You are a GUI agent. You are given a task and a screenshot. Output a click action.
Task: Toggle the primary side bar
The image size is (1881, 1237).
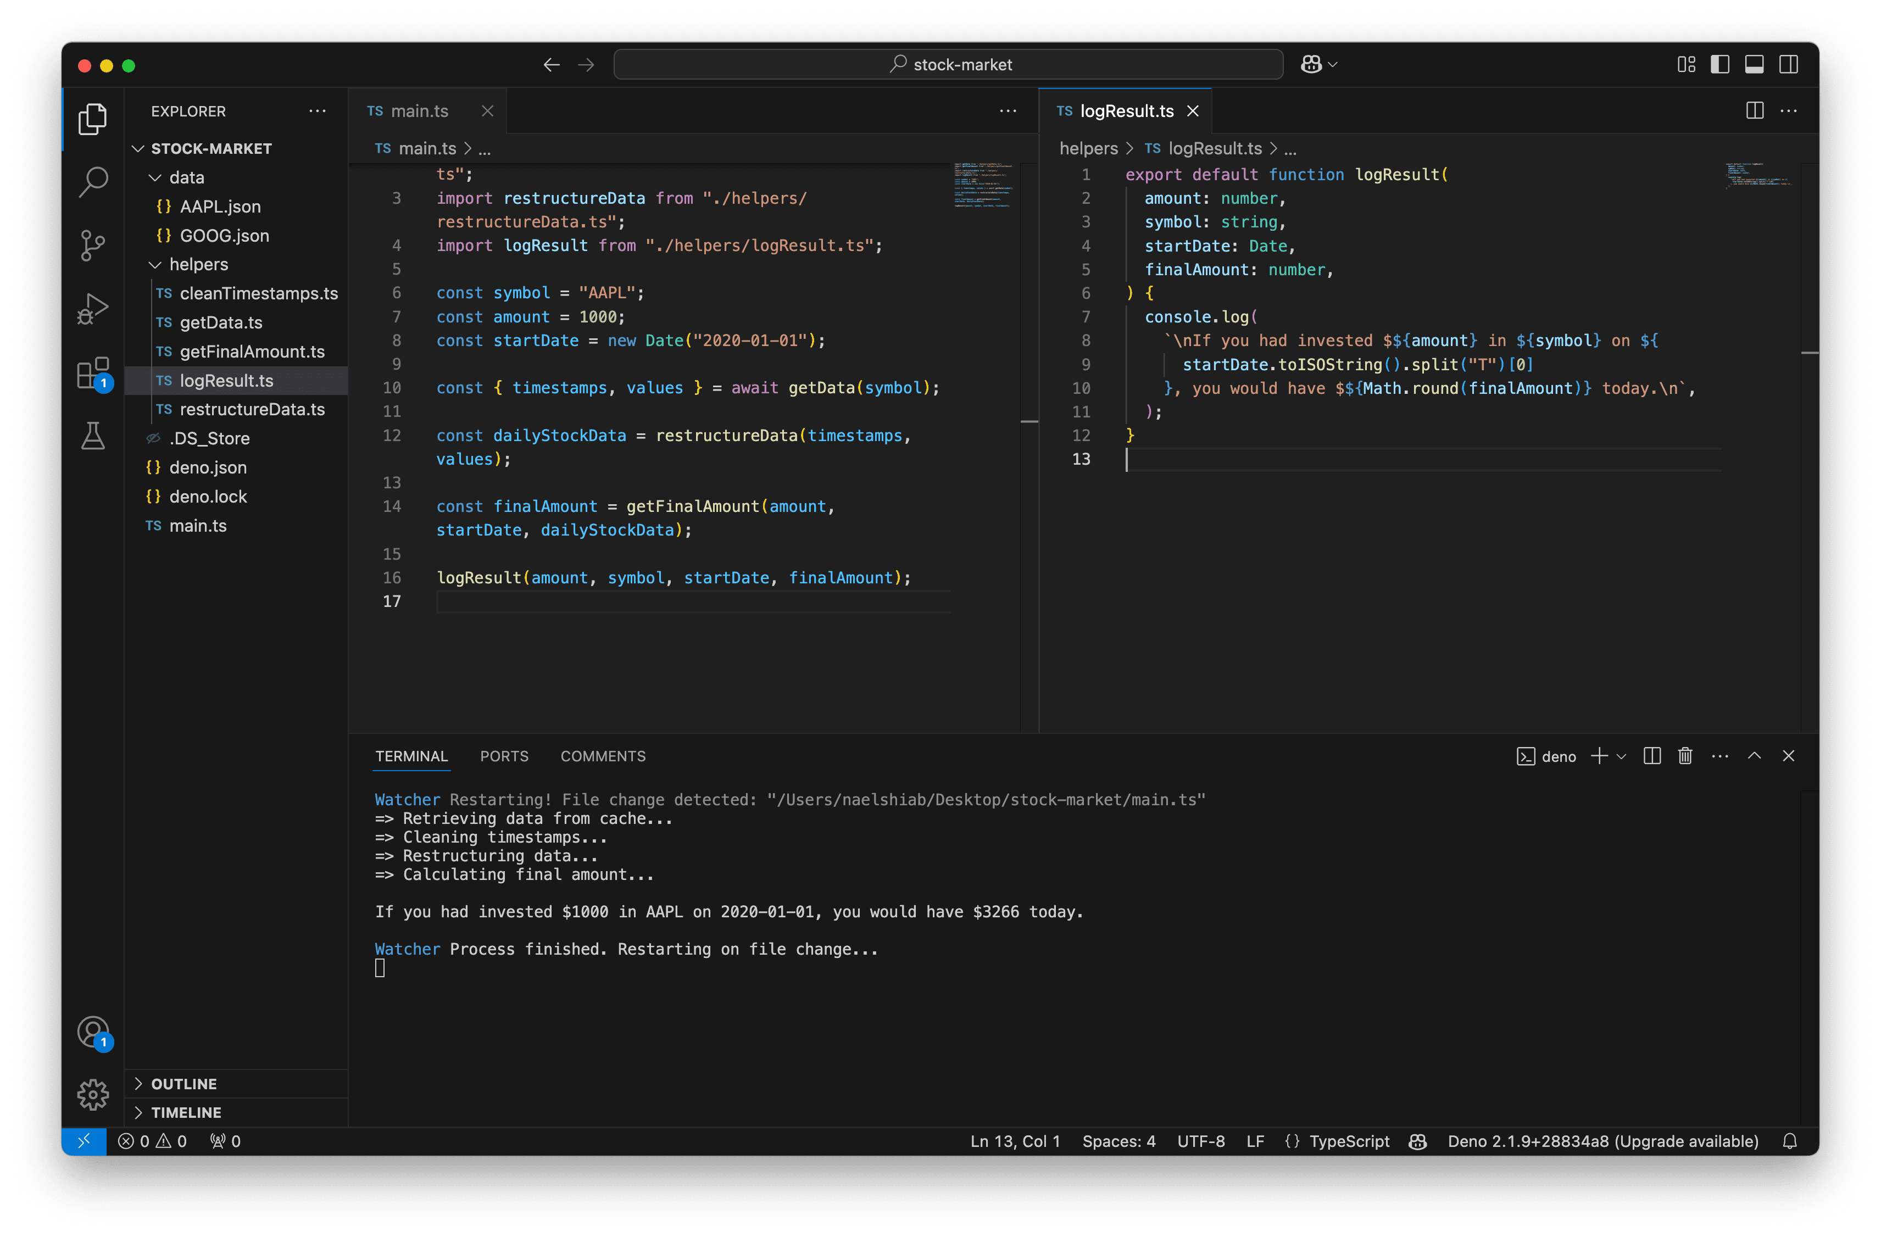(x=1720, y=65)
